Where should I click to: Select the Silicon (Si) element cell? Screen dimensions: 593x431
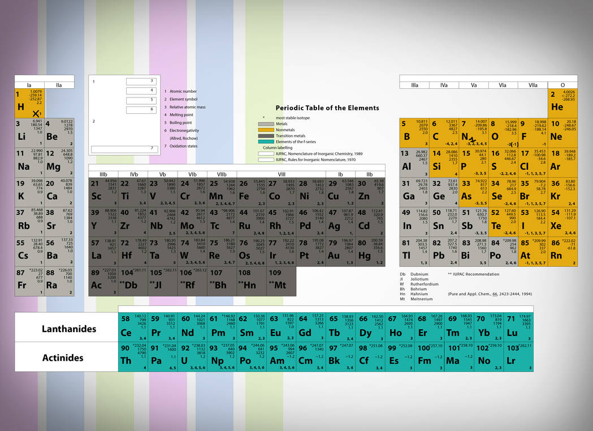pyautogui.click(x=444, y=163)
